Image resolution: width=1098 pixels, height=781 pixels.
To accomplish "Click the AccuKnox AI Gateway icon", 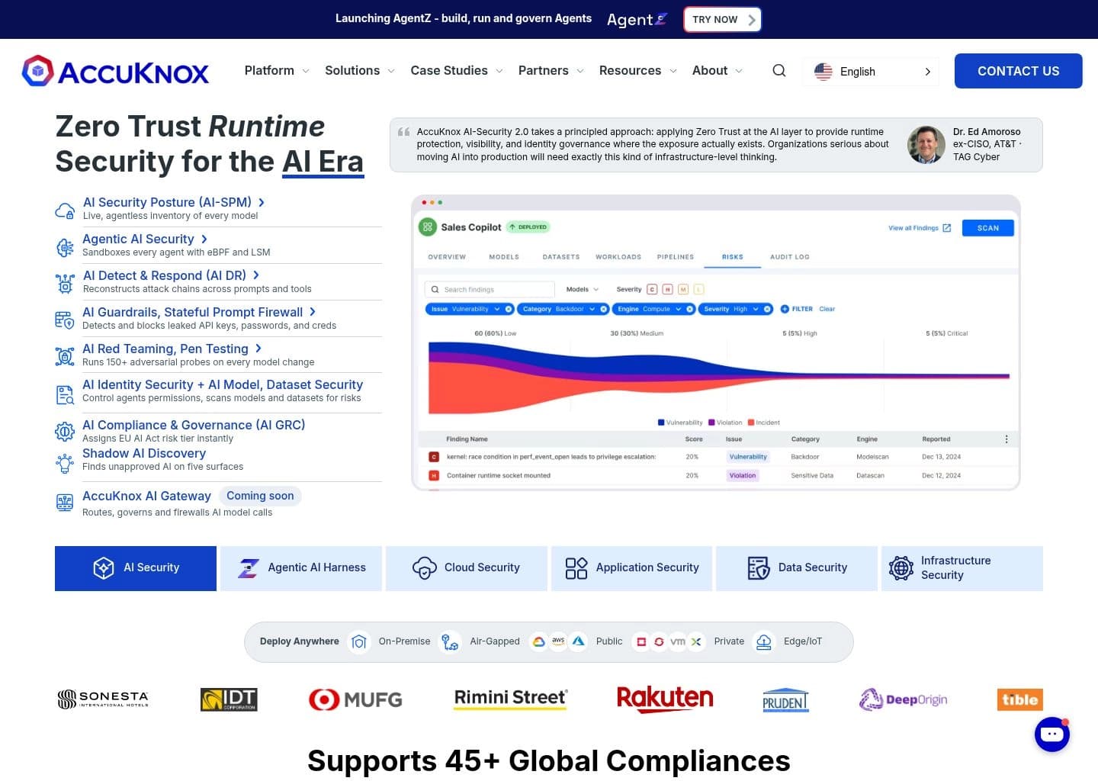I will click(x=65, y=503).
